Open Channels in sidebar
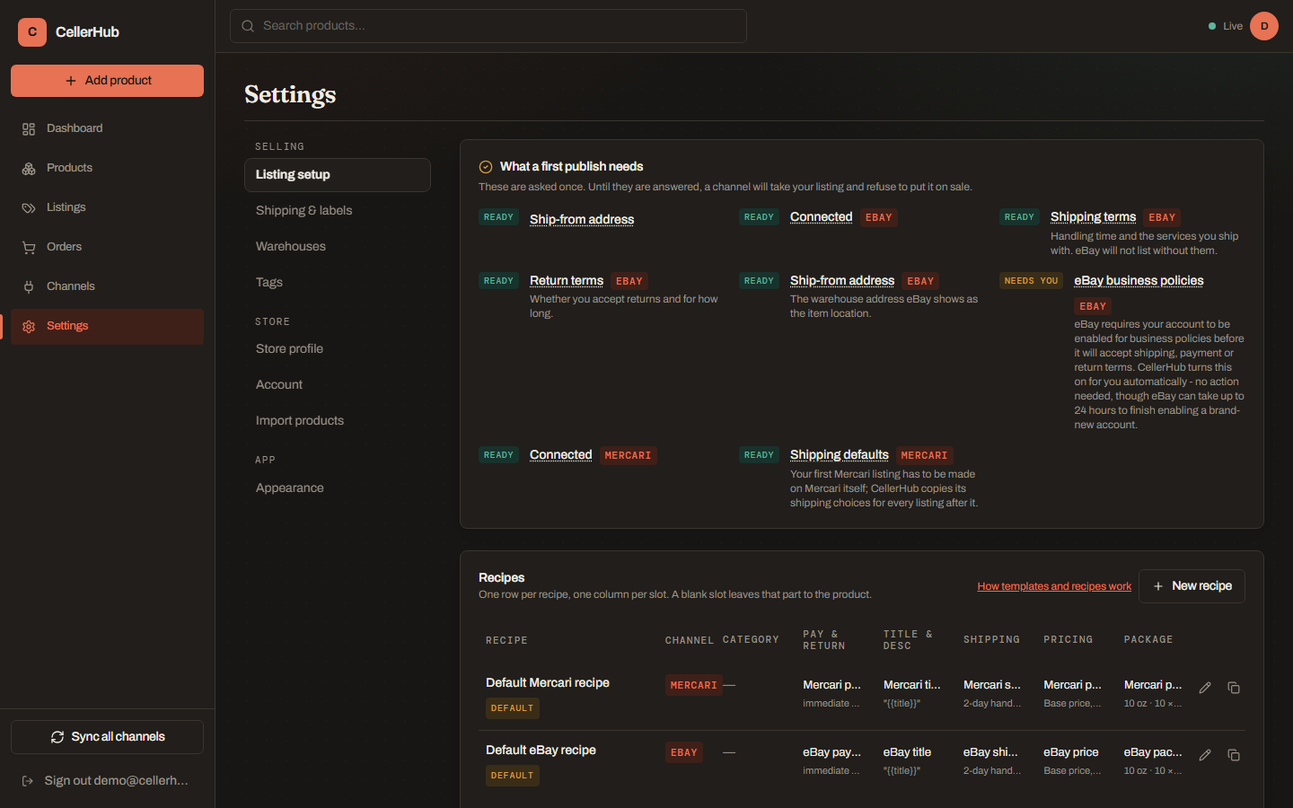The height and width of the screenshot is (808, 1293). (x=107, y=287)
